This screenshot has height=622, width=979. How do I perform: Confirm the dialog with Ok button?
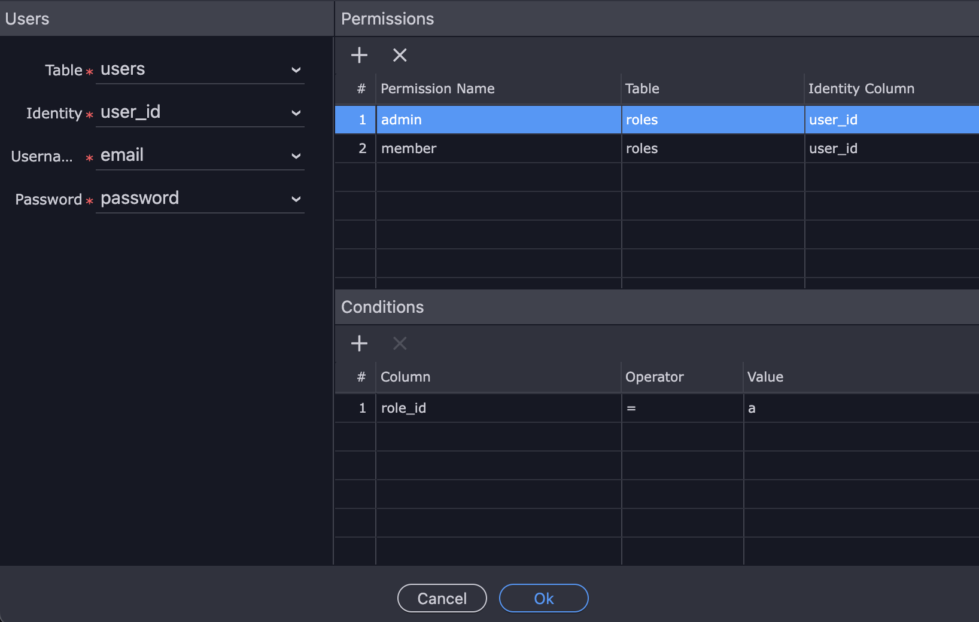point(544,598)
